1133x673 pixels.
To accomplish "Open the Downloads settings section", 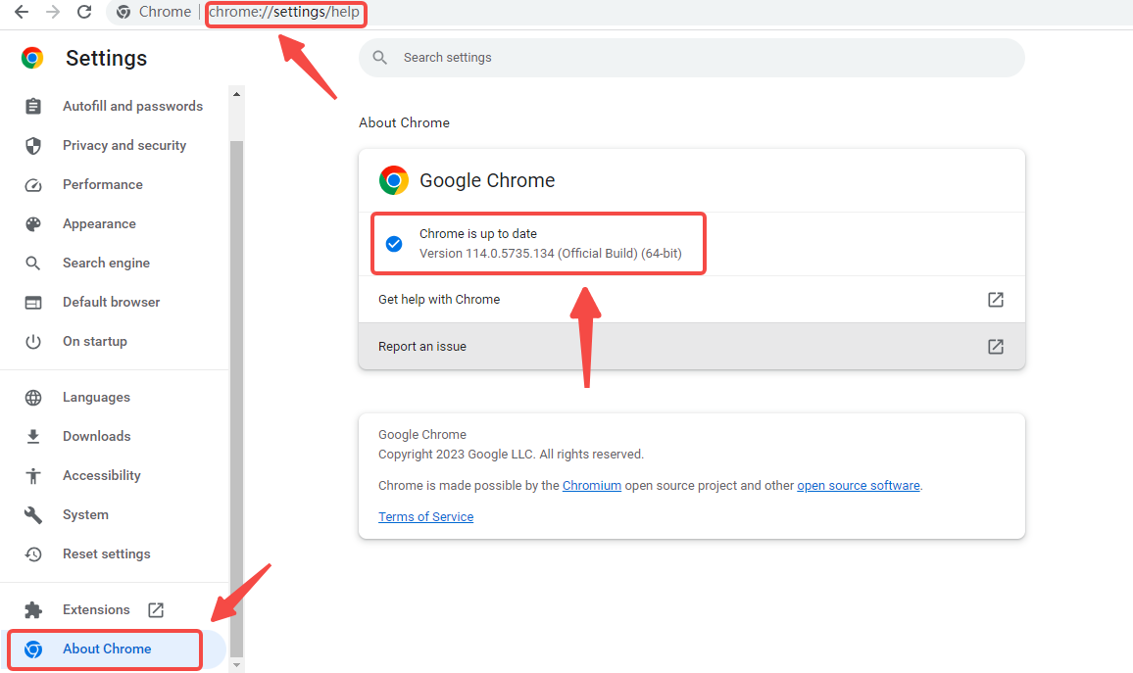I will (x=96, y=436).
